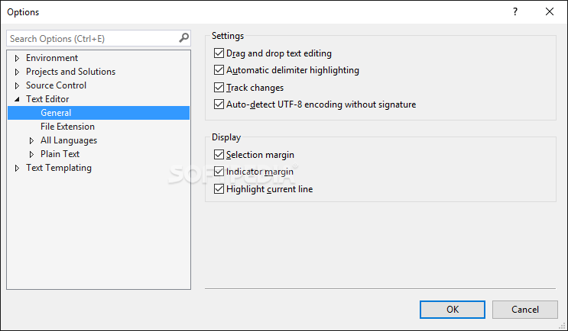Close the Options dialog
Viewport: 568px width, 331px height.
tap(550, 12)
